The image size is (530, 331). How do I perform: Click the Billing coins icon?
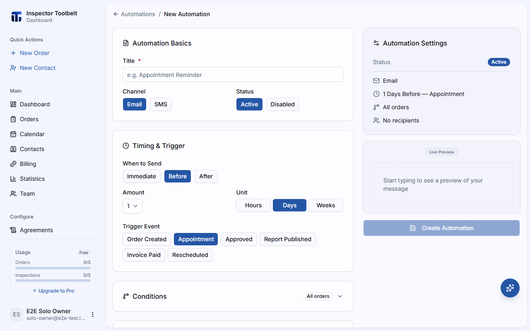pos(13,164)
